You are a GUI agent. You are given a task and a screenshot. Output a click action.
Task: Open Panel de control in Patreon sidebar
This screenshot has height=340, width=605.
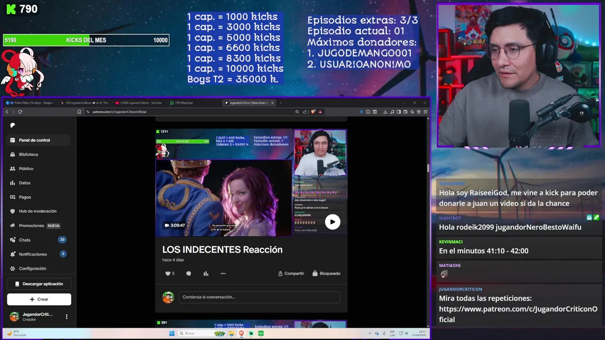(x=39, y=140)
